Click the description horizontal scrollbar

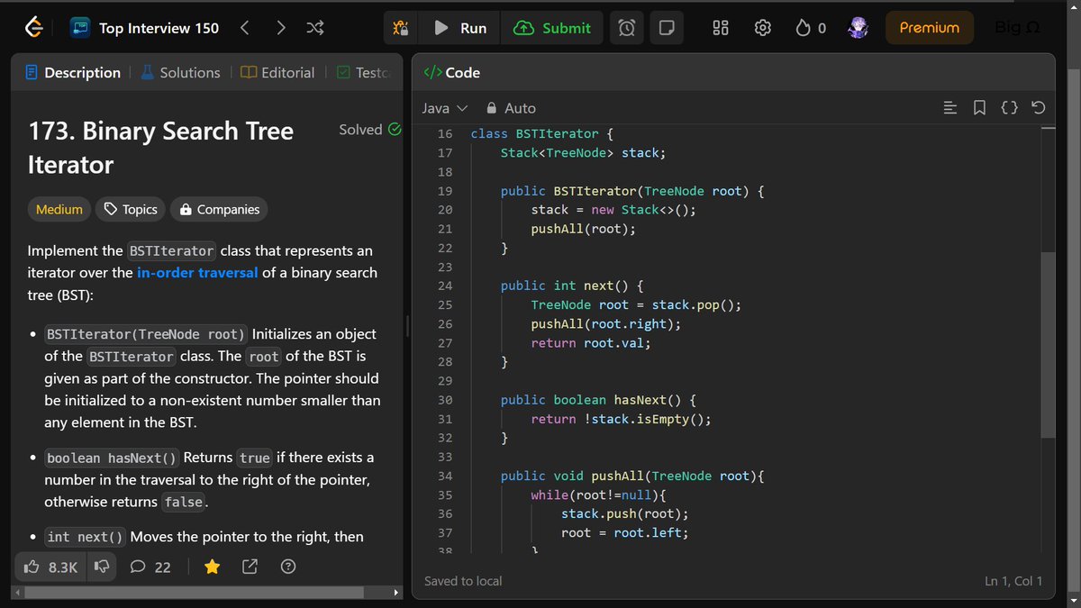195,593
